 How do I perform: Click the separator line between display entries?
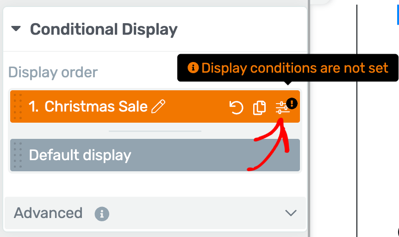click(x=155, y=131)
